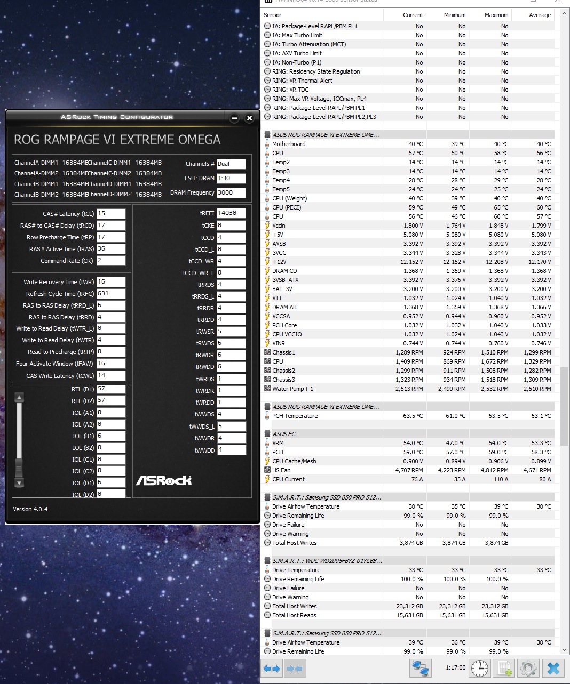Click the tCKE value field
Image resolution: width=570 pixels, height=684 pixels.
pos(231,226)
